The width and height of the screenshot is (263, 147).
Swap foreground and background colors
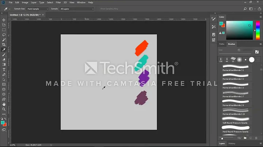click(5, 119)
